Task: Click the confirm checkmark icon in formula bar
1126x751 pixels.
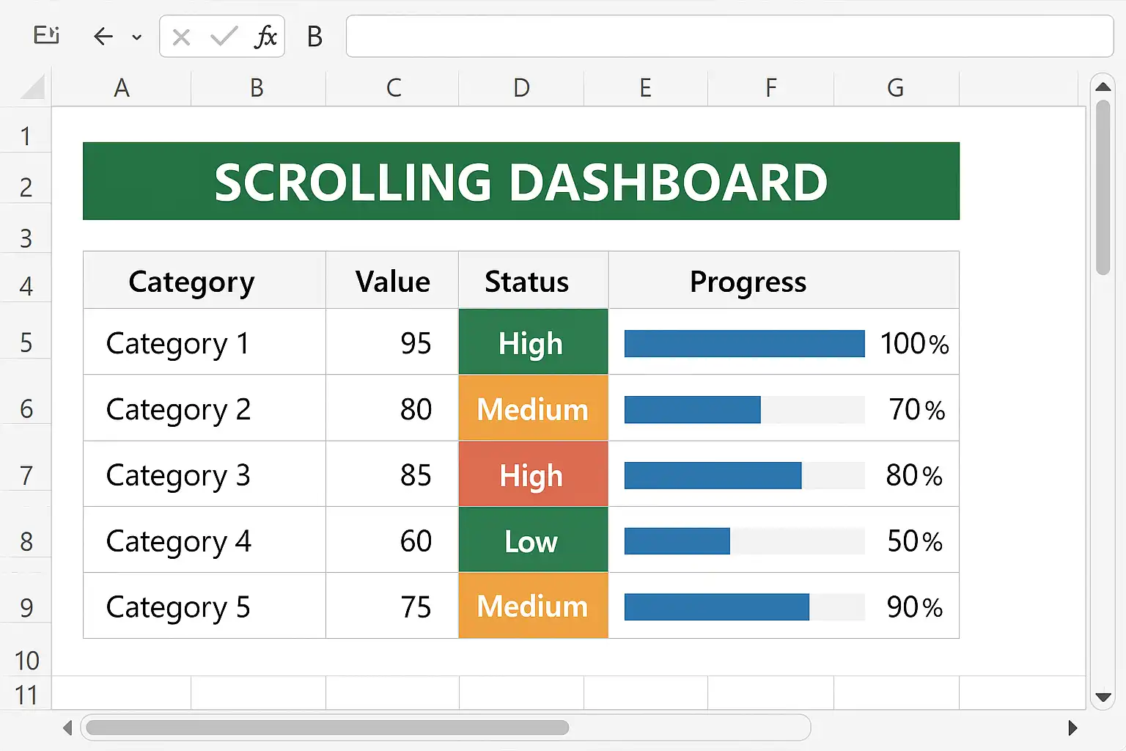Action: [224, 36]
